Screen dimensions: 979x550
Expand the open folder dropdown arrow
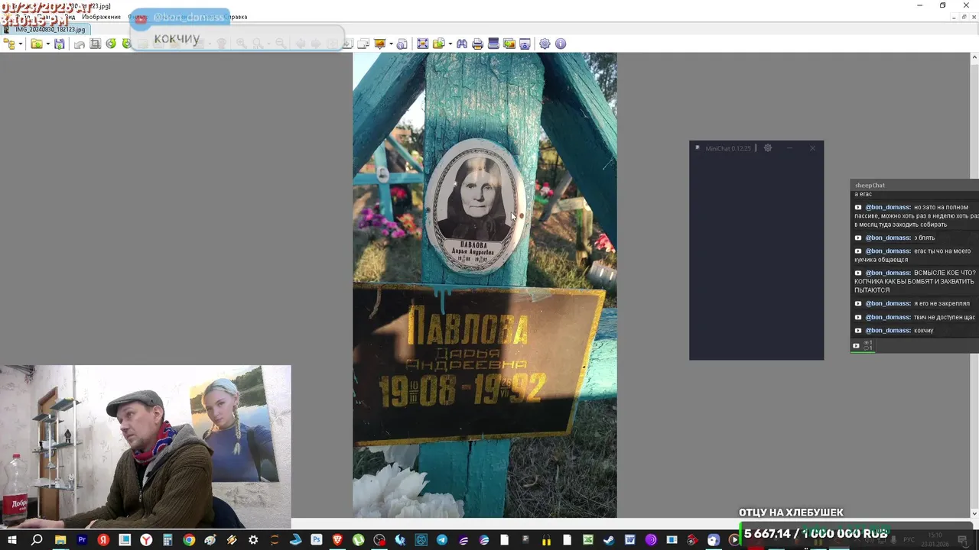point(47,44)
